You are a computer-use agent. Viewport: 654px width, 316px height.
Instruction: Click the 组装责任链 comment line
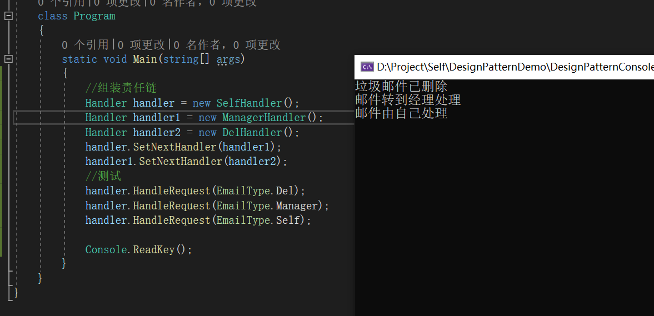point(121,88)
